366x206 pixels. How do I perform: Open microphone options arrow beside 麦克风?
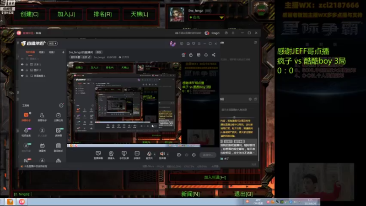click(154, 154)
